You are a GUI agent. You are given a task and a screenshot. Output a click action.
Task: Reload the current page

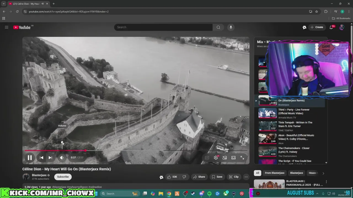point(17,12)
